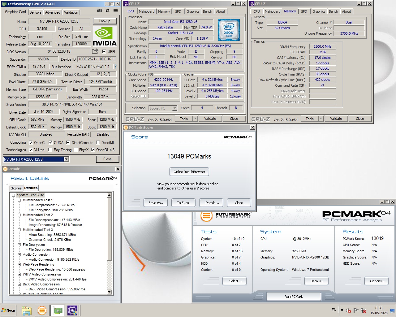
Task: Switch to the Scores tab in Result Details
Action: (x=16, y=188)
